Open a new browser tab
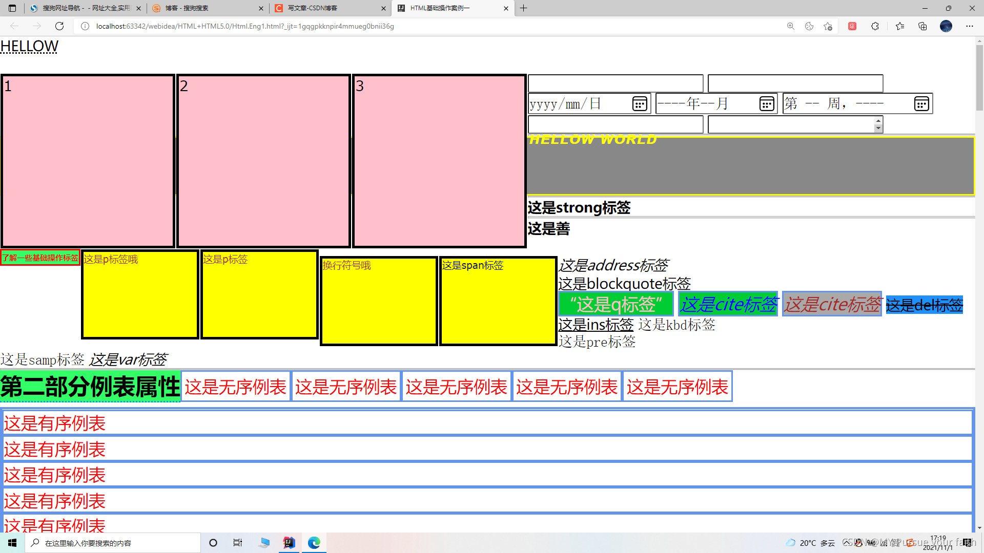Screen dimensions: 984x553 pyautogui.click(x=523, y=8)
